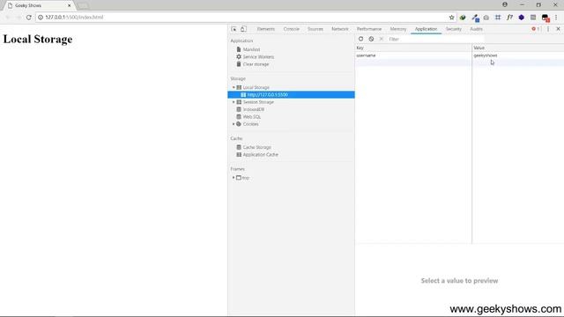Bookmark this page with the star icon
564x317 pixels.
(x=452, y=18)
